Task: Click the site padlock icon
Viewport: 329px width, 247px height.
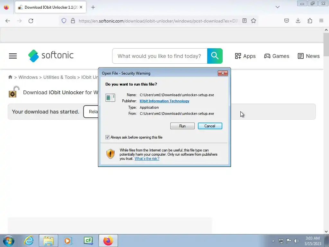Action: point(73,21)
